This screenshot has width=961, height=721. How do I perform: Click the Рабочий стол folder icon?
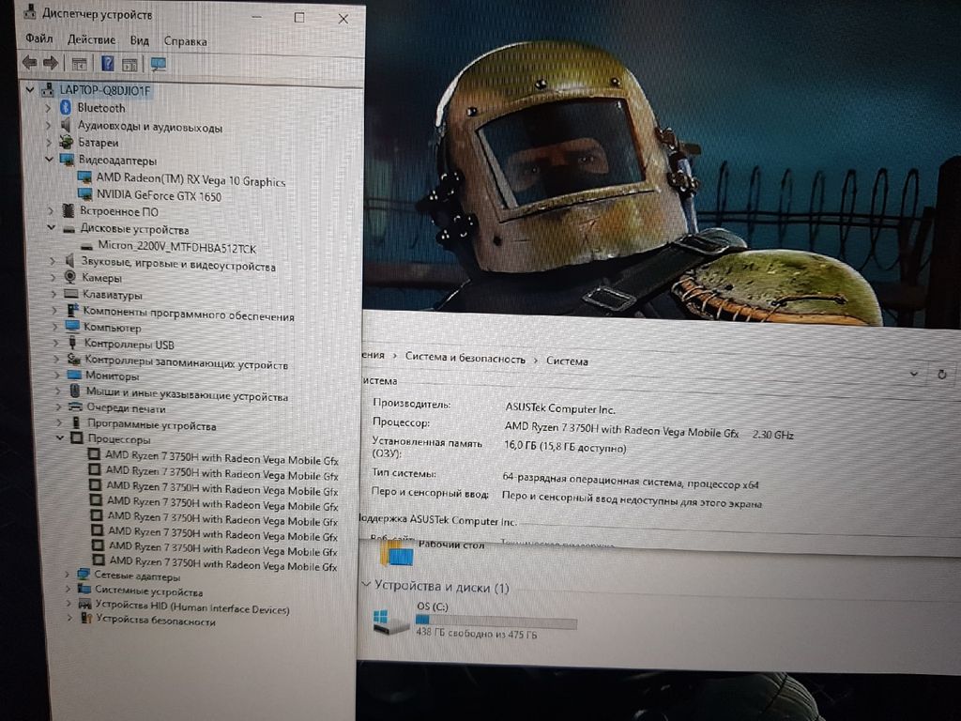tap(400, 552)
